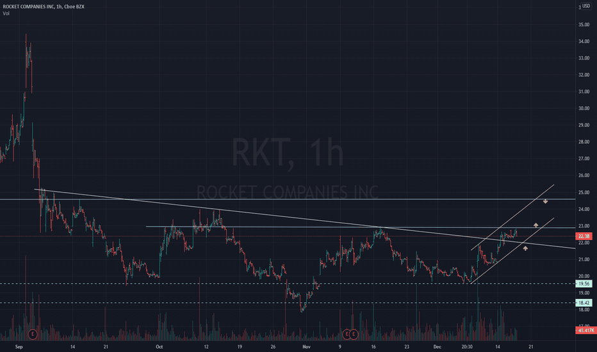Click the 16 date label in November
This screenshot has height=352, width=597.
coord(373,347)
